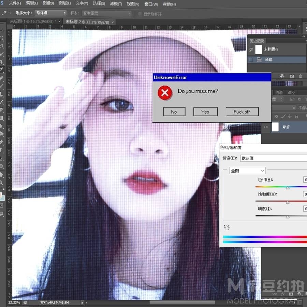Click the No button in UnknownError dialog

(174, 112)
